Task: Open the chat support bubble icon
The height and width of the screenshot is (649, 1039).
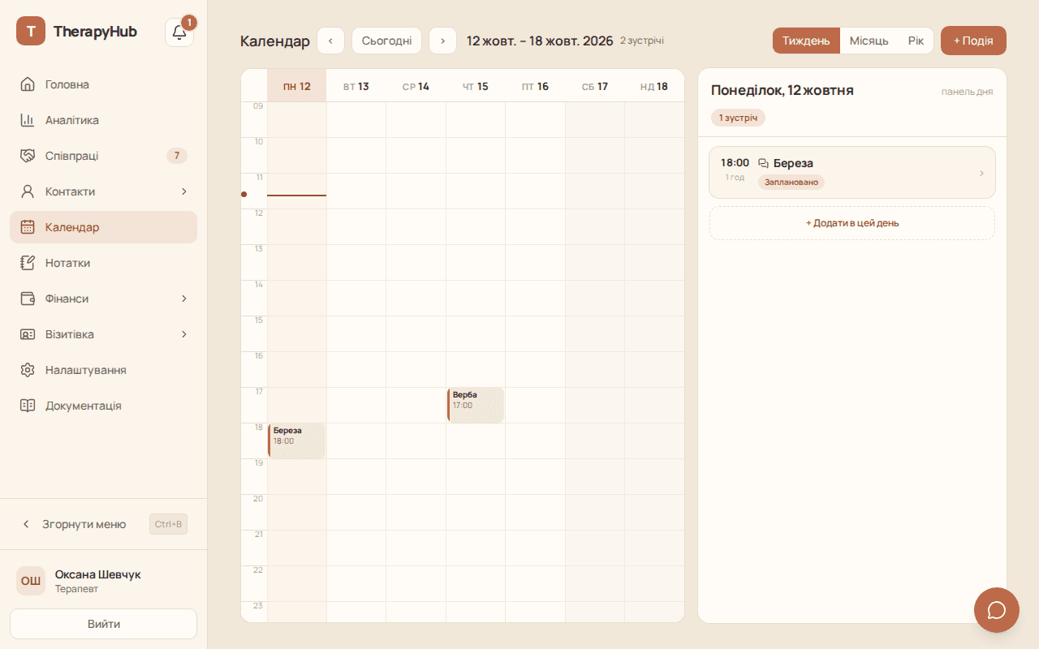Action: (x=997, y=610)
